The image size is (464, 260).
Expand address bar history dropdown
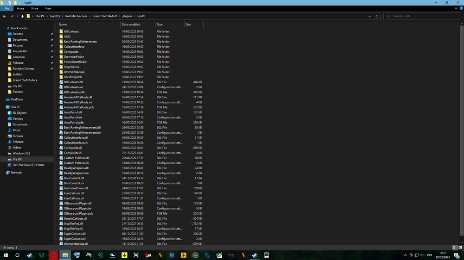point(370,16)
